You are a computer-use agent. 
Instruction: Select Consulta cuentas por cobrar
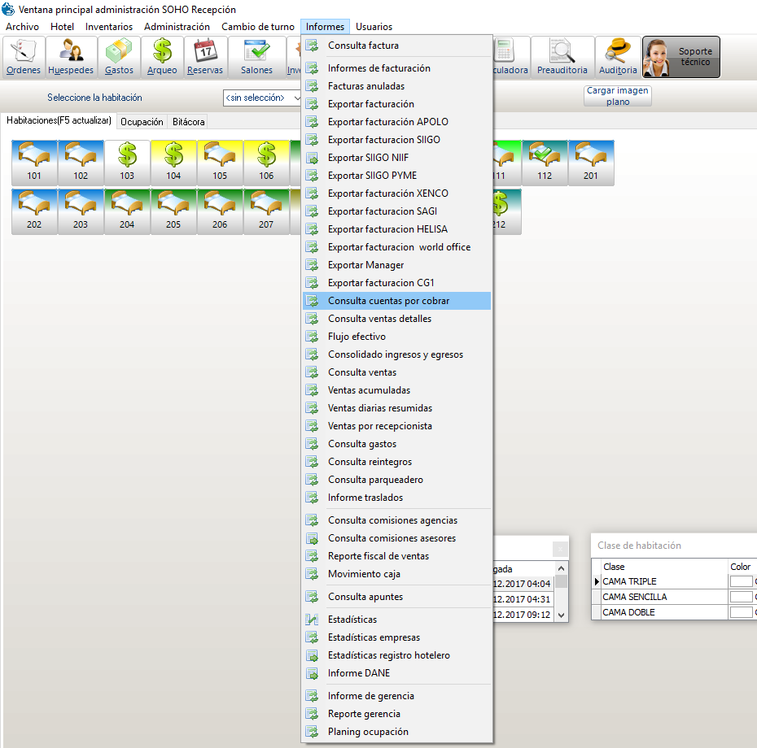(388, 301)
